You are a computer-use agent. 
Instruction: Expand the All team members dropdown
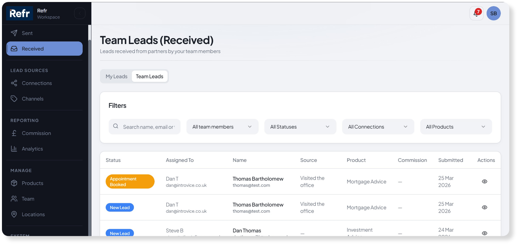tap(222, 127)
